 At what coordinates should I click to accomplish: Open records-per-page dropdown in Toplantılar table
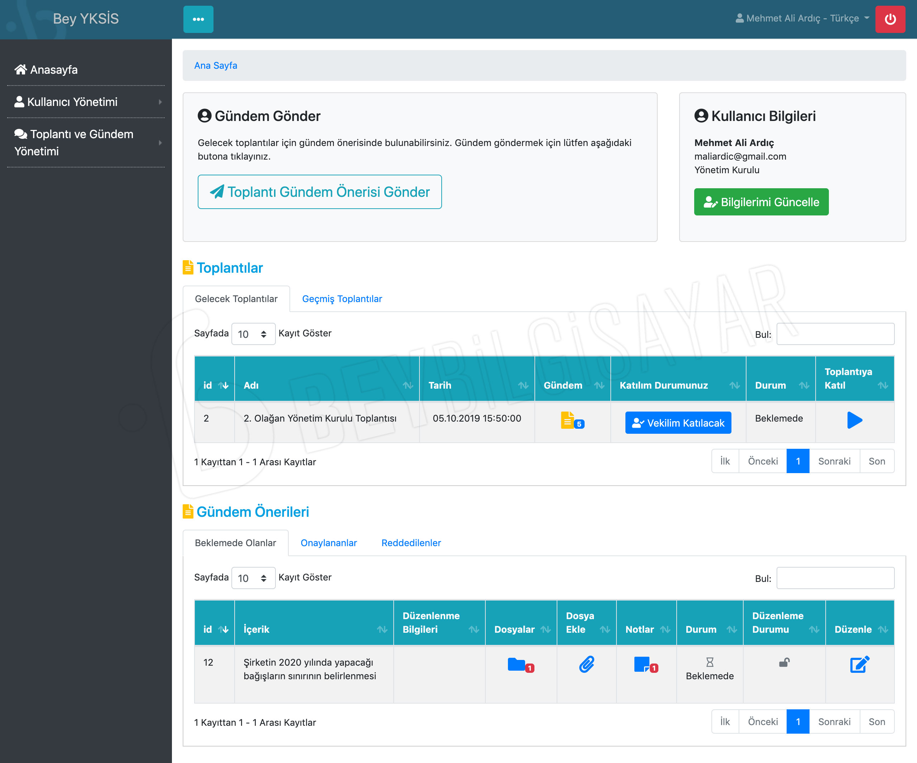253,334
